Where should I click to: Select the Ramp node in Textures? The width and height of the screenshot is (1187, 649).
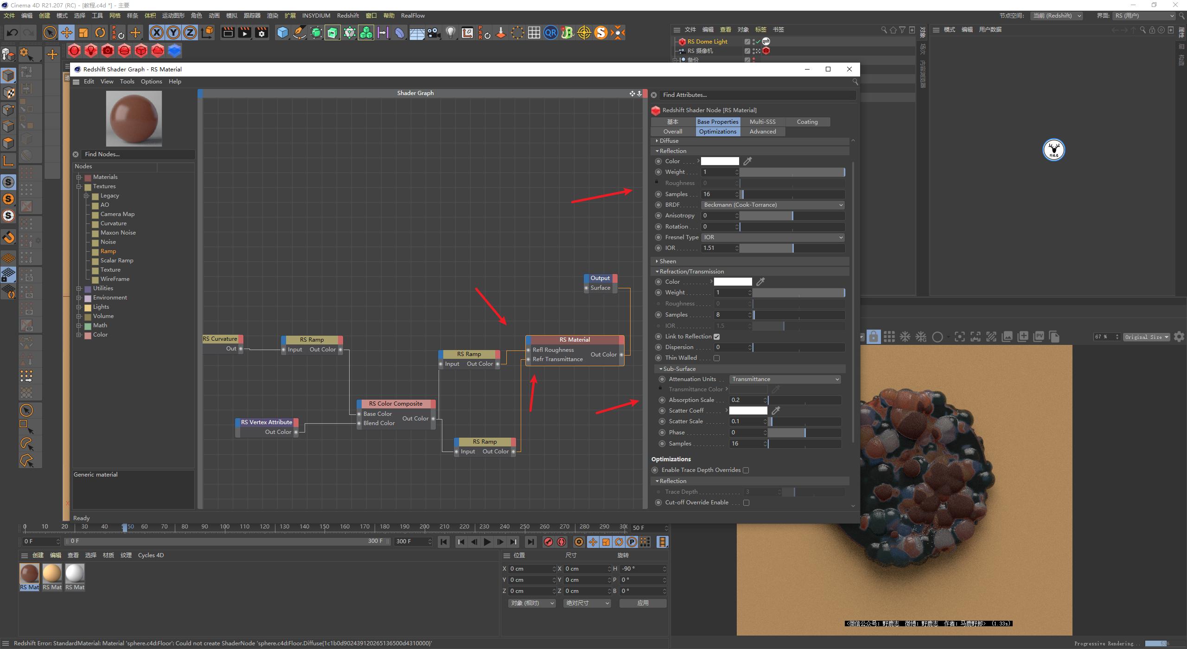point(108,251)
